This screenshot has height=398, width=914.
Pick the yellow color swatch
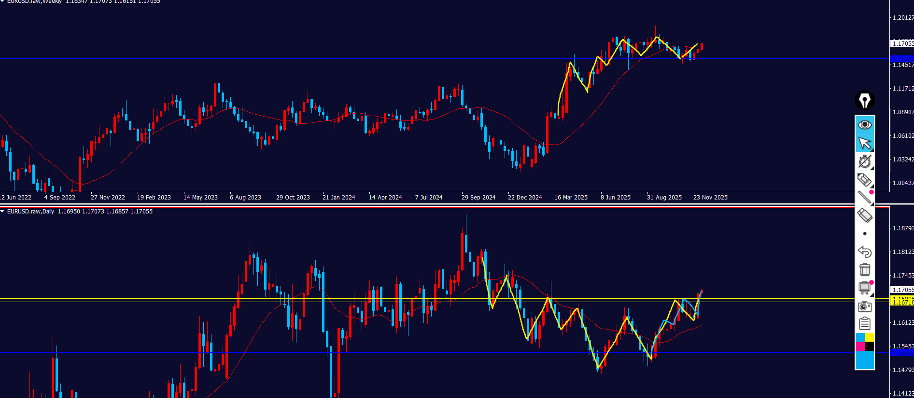870,337
